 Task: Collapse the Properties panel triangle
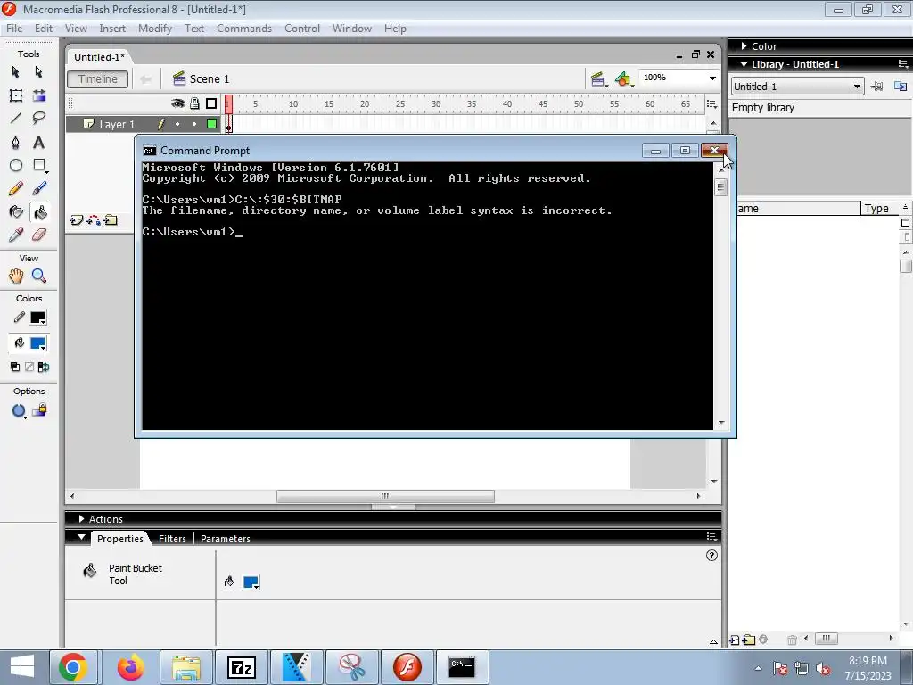pyautogui.click(x=81, y=537)
